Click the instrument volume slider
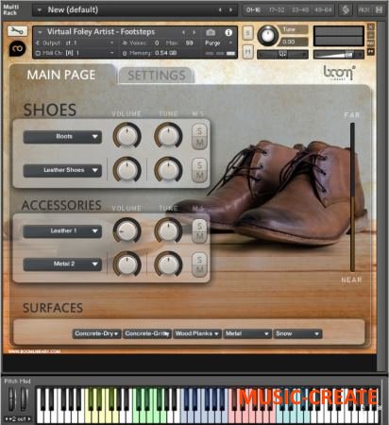Image resolution: width=389 pixels, height=425 pixels. (x=339, y=55)
